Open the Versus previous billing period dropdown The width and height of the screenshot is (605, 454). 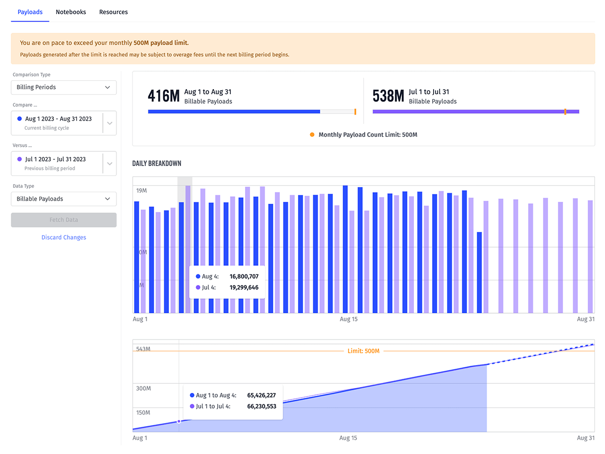[109, 163]
